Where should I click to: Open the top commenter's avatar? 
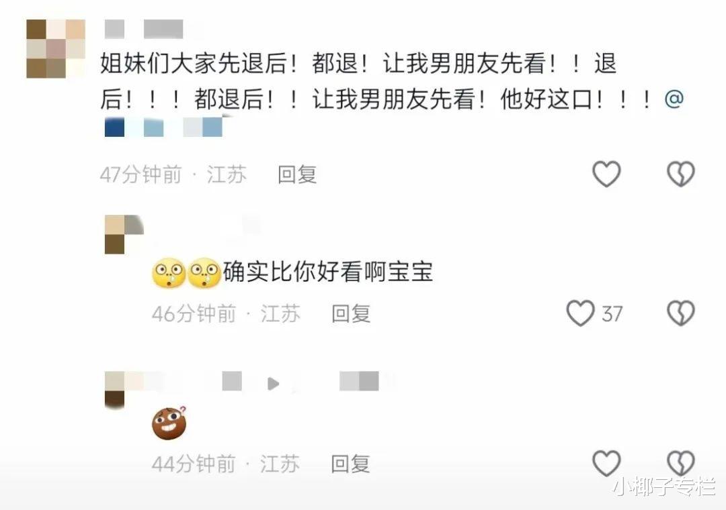56,48
